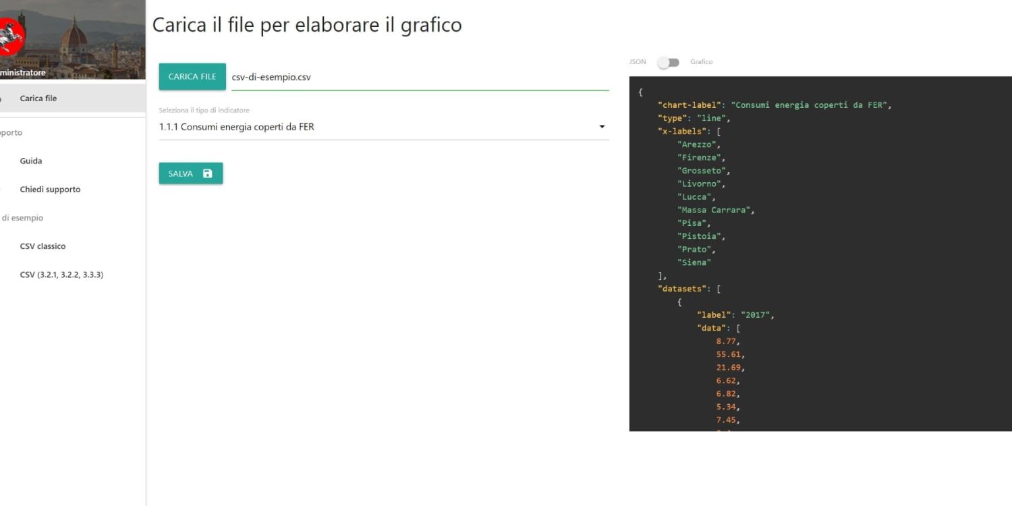1012x506 pixels.
Task: Go to 'Chiedi supporto' in the sidebar
Action: click(50, 190)
